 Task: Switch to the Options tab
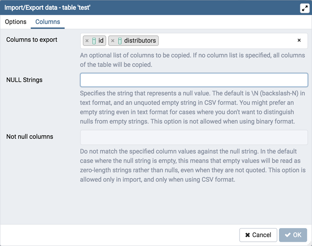(16, 22)
